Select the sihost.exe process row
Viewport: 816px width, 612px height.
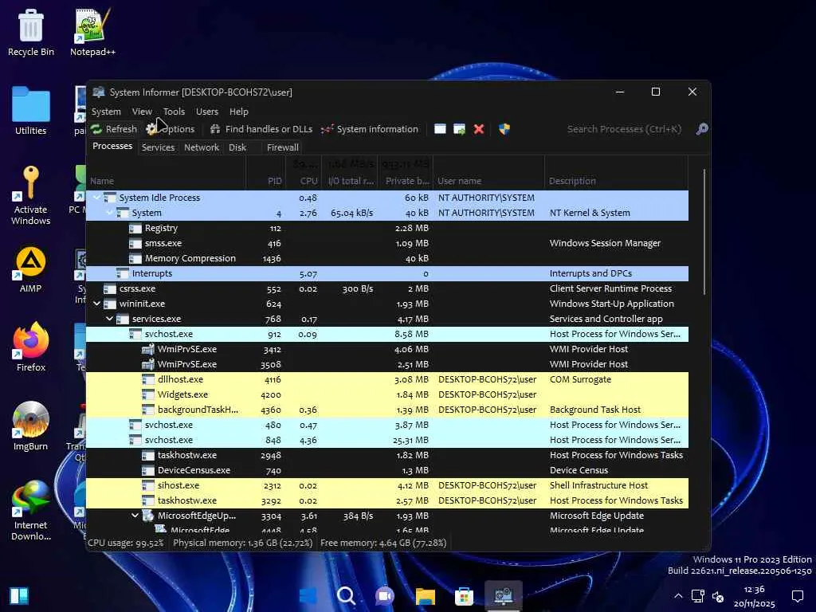pyautogui.click(x=387, y=485)
